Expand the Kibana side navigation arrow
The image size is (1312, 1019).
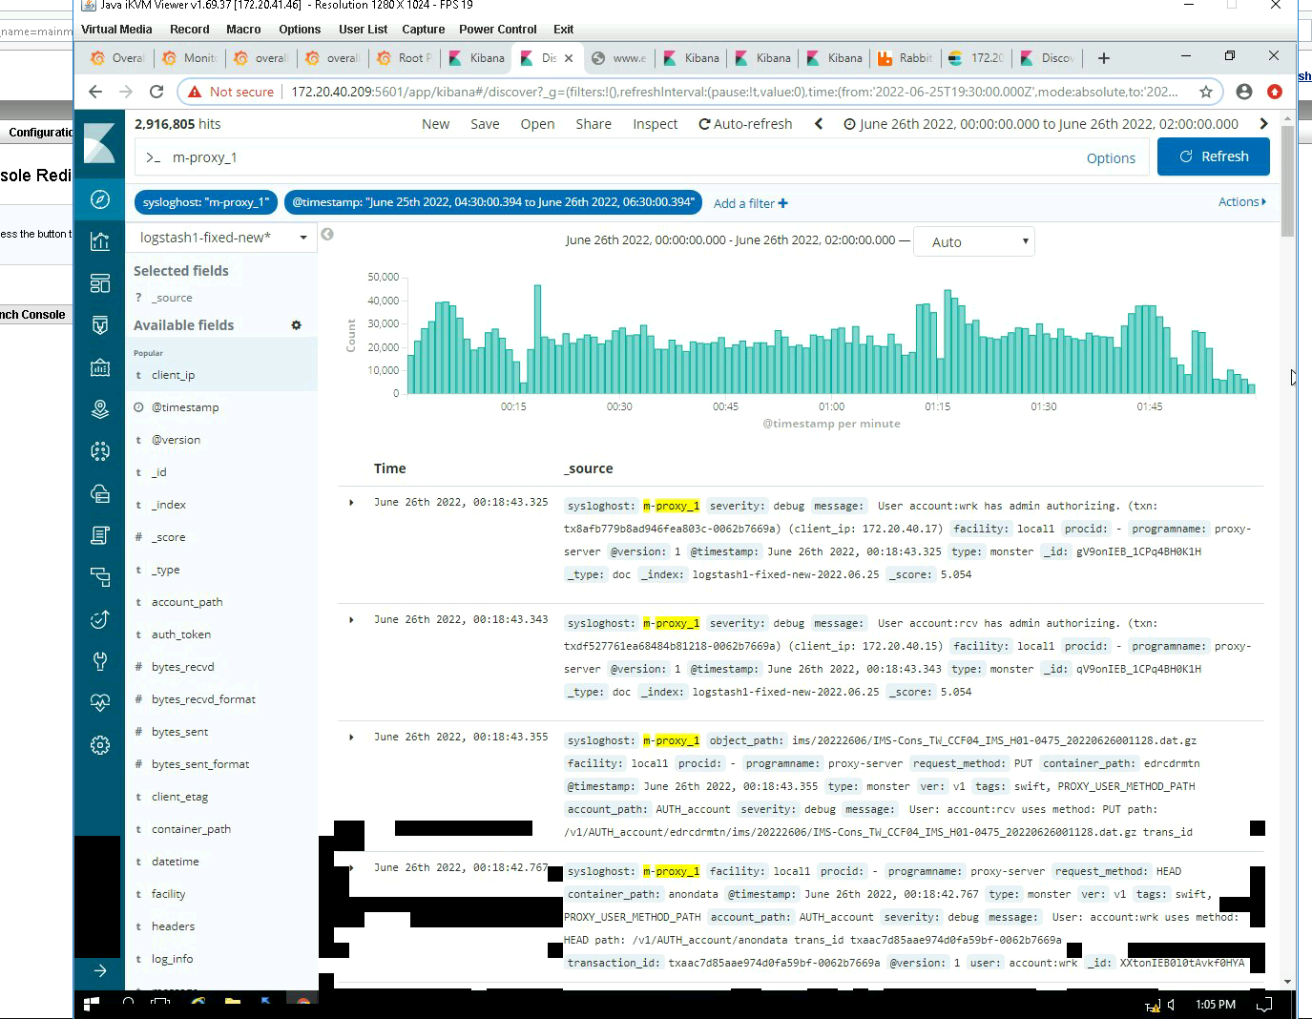point(100,970)
